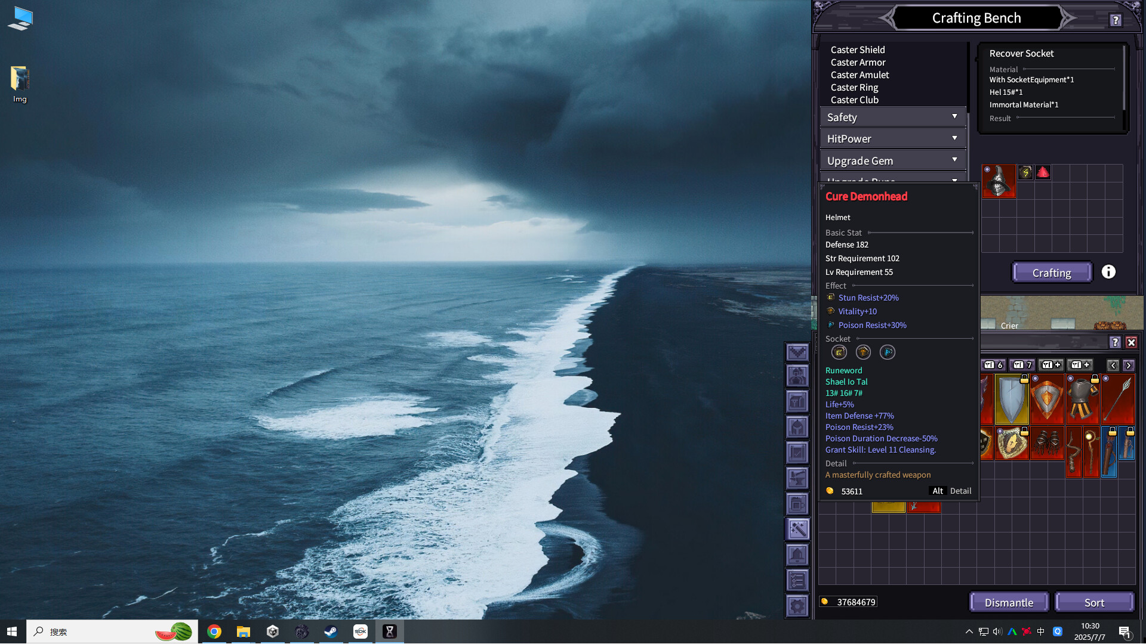The width and height of the screenshot is (1146, 644).
Task: Click the Dismantle button
Action: [1008, 602]
